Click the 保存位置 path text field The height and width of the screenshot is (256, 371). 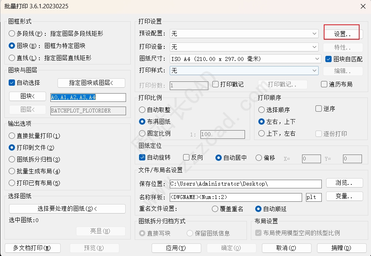click(246, 184)
